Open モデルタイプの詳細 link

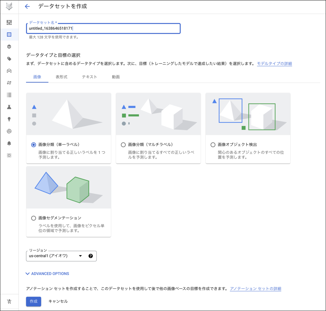click(274, 64)
